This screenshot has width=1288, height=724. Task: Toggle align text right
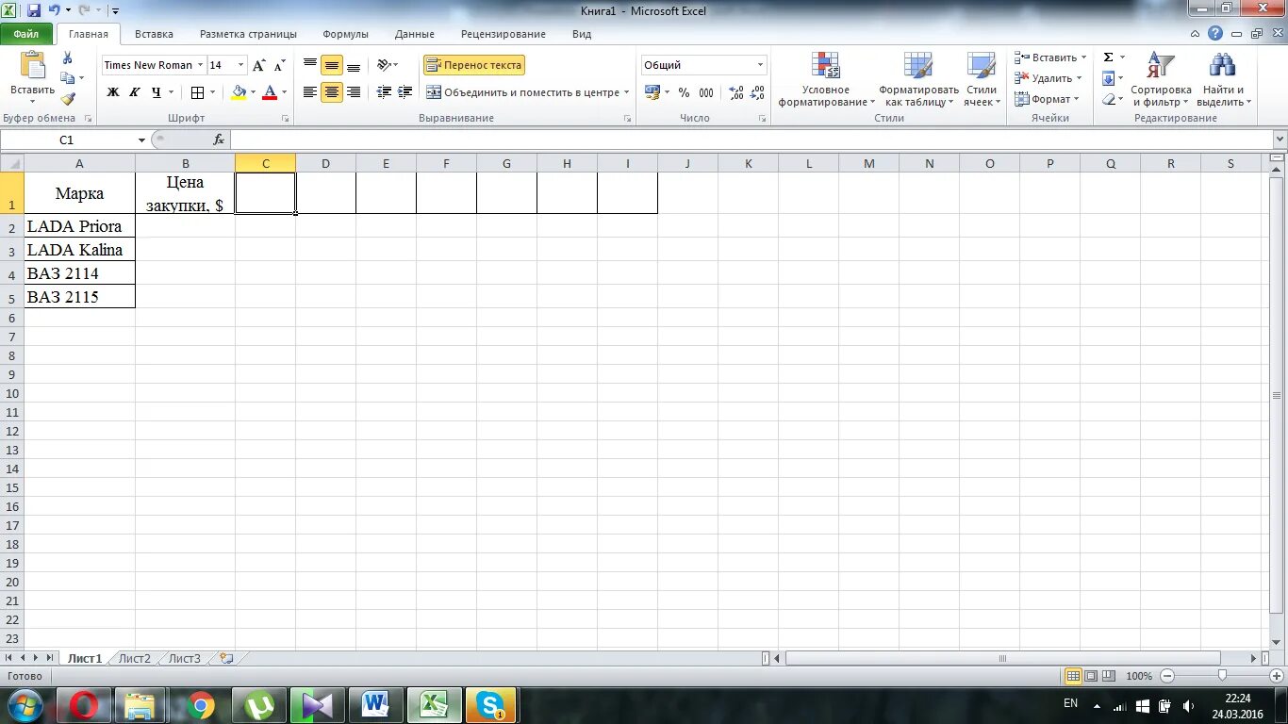(x=354, y=92)
